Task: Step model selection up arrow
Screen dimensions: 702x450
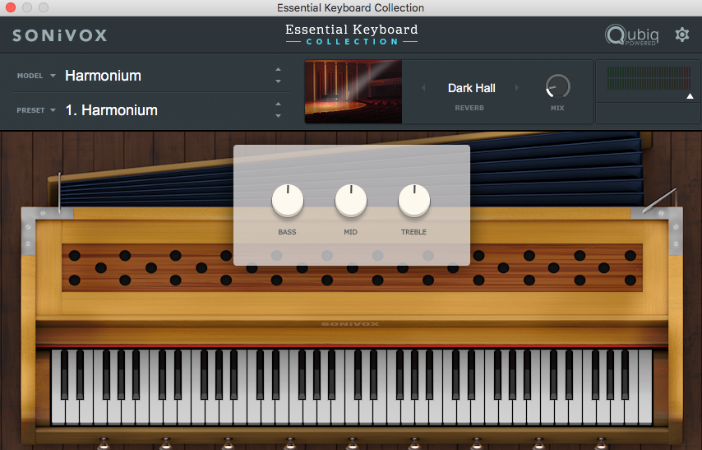Action: [278, 70]
